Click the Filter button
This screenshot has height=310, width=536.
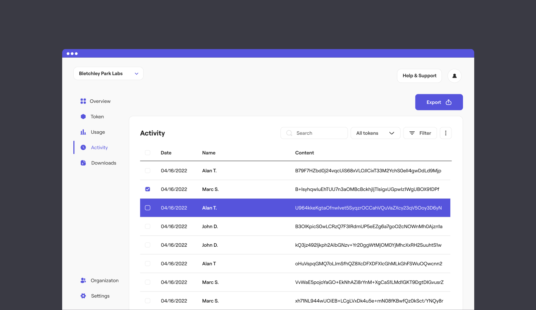[x=420, y=133]
